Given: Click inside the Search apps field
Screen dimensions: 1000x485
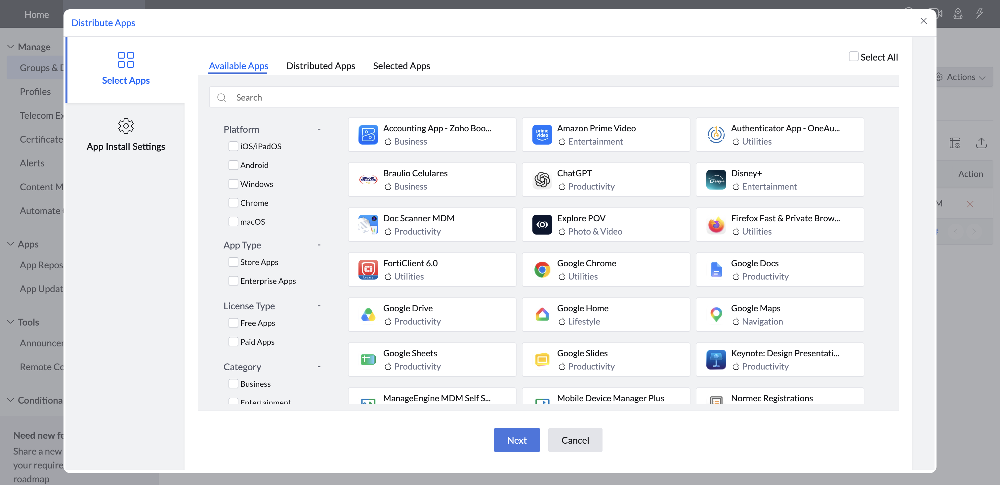Looking at the screenshot, I should pyautogui.click(x=554, y=97).
